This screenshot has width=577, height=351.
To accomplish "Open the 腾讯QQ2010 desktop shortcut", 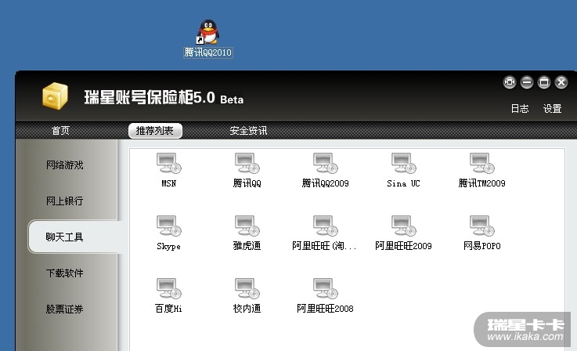I will click(208, 31).
